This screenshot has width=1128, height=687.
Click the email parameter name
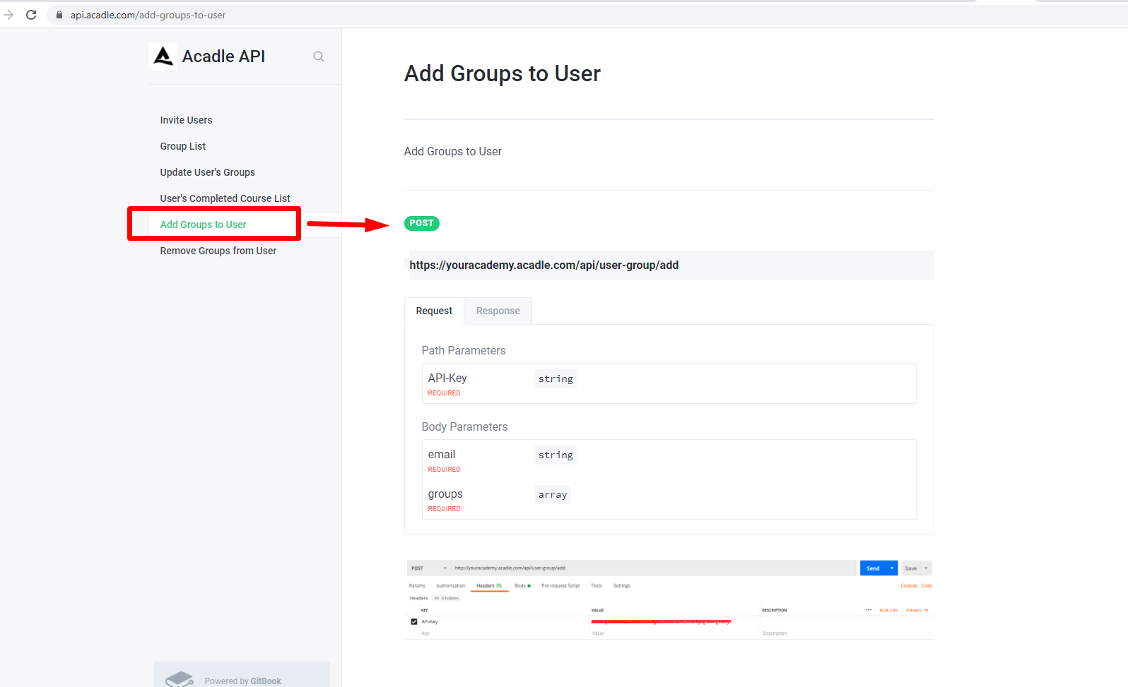pyautogui.click(x=442, y=454)
